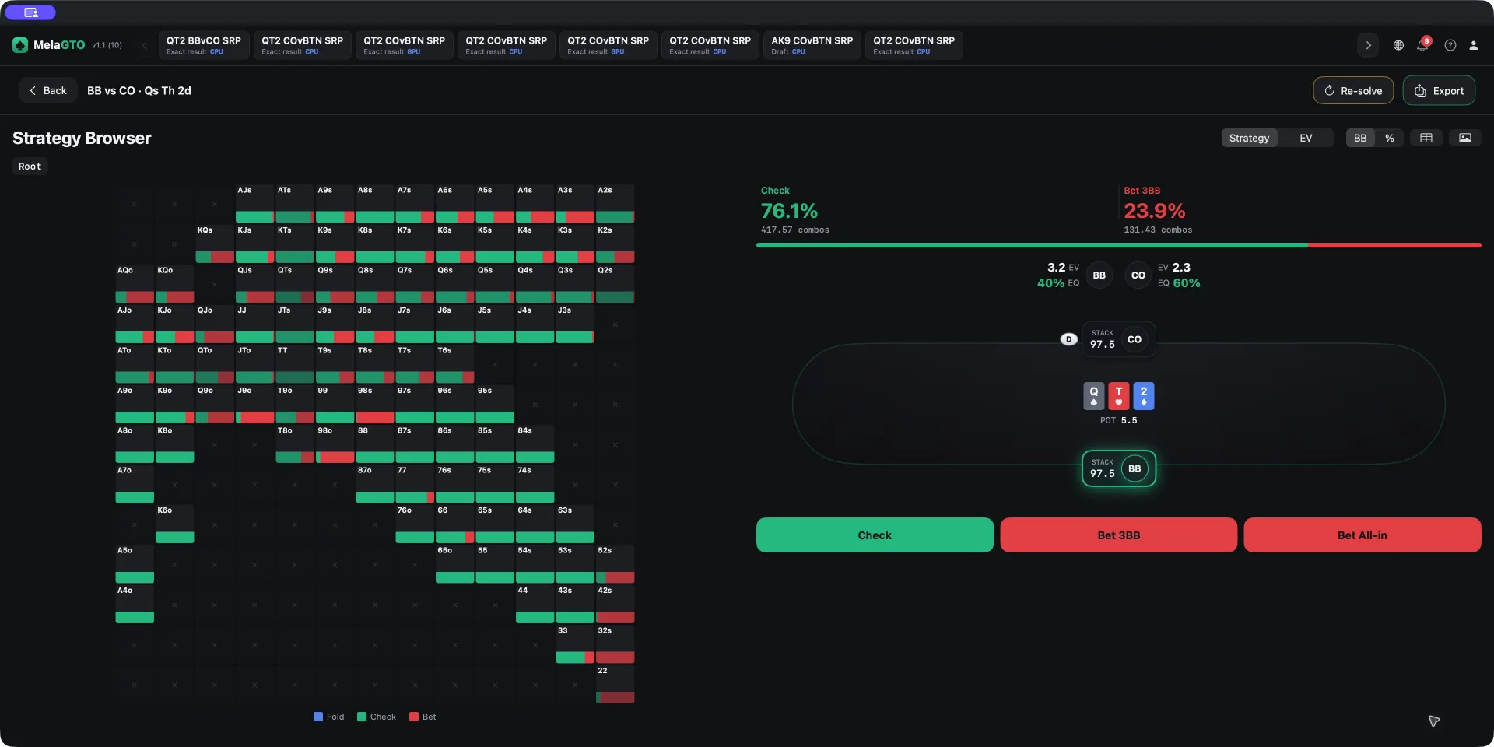
Task: Click the Queen of spades board card
Action: click(1094, 396)
